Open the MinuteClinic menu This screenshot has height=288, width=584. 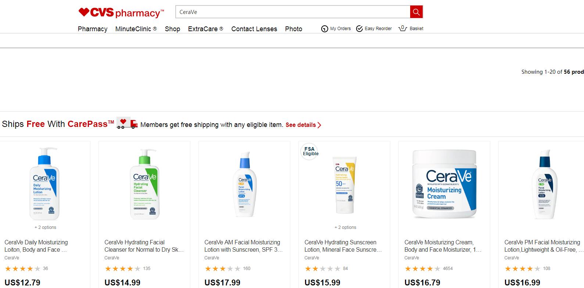pos(136,29)
